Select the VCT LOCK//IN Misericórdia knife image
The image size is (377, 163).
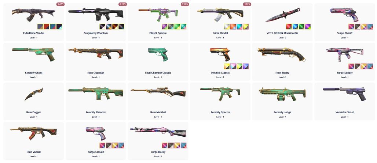pyautogui.click(x=283, y=15)
